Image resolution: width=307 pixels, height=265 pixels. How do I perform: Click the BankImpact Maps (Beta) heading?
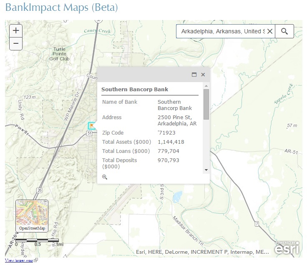click(x=61, y=7)
